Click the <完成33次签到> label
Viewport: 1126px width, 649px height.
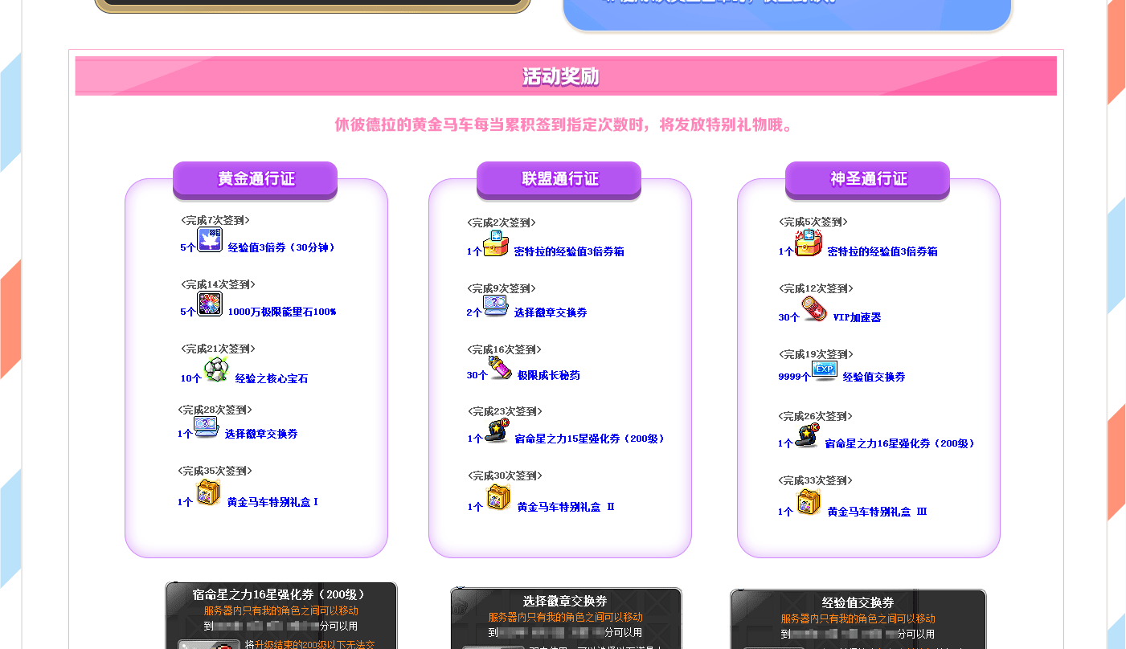(816, 480)
